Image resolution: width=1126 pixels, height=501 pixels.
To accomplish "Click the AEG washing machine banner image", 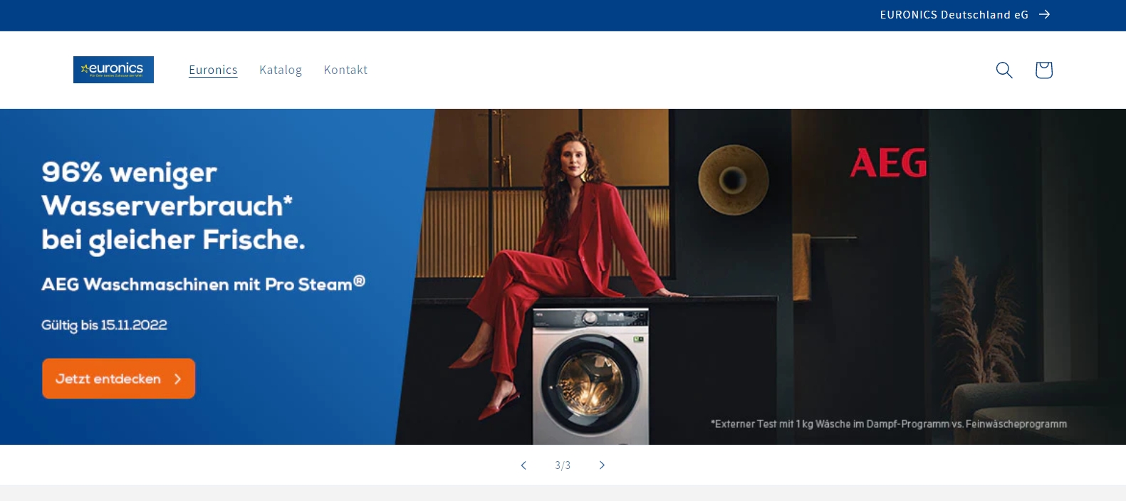I will point(563,277).
